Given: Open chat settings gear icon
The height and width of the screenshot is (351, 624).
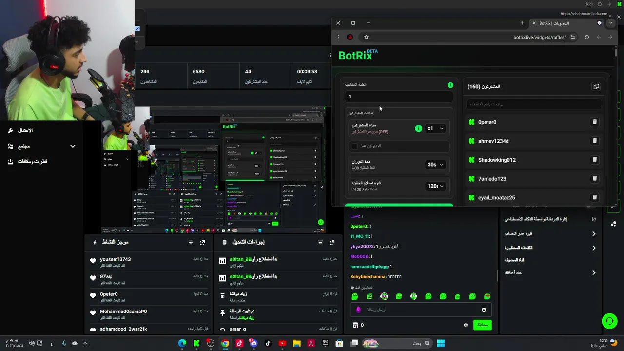Looking at the screenshot, I should pos(466,325).
